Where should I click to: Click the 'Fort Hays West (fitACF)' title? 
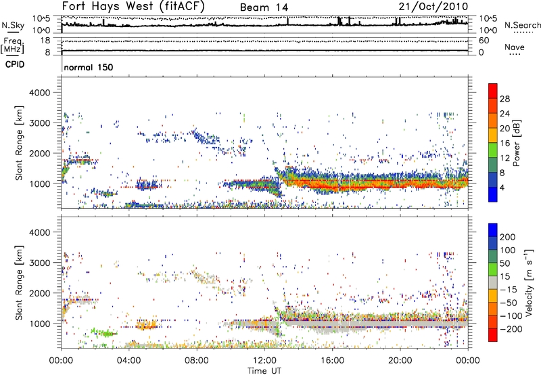coord(133,6)
